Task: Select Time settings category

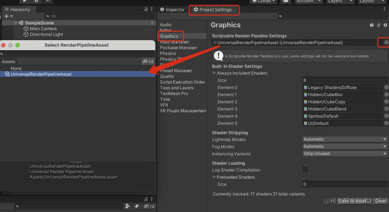Action: [165, 99]
